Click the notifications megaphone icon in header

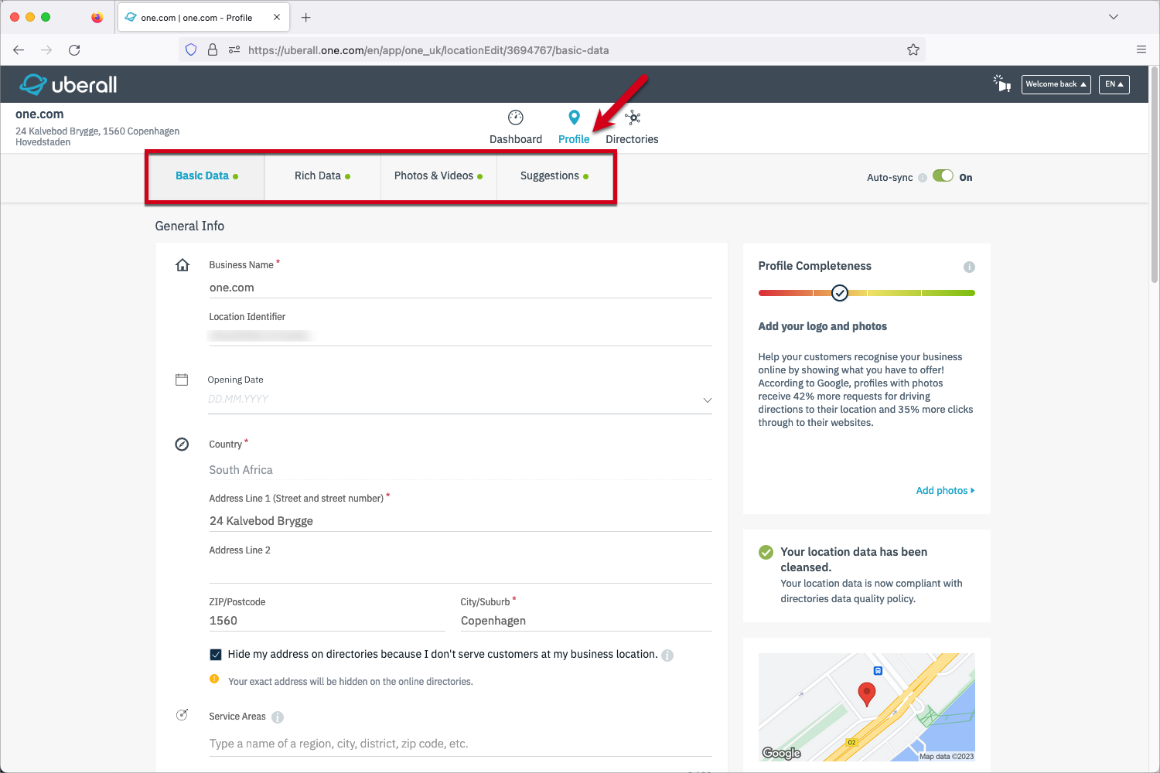pyautogui.click(x=1002, y=83)
